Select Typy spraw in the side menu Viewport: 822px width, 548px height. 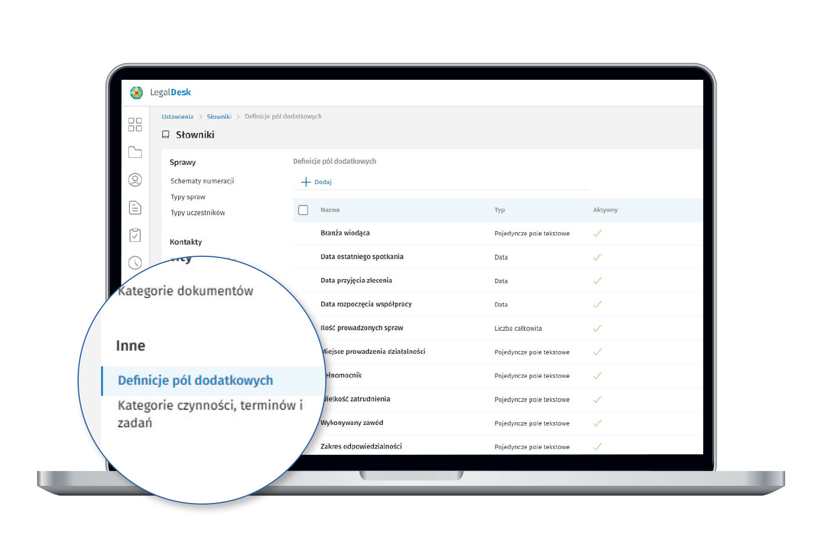click(188, 197)
